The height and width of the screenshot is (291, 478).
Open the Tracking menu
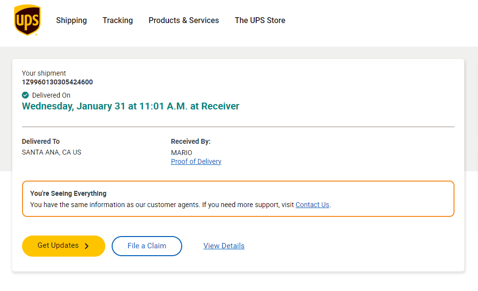(118, 21)
